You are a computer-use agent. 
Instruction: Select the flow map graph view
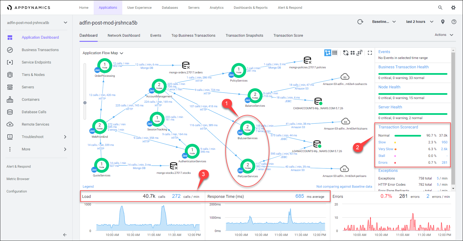tap(327, 53)
